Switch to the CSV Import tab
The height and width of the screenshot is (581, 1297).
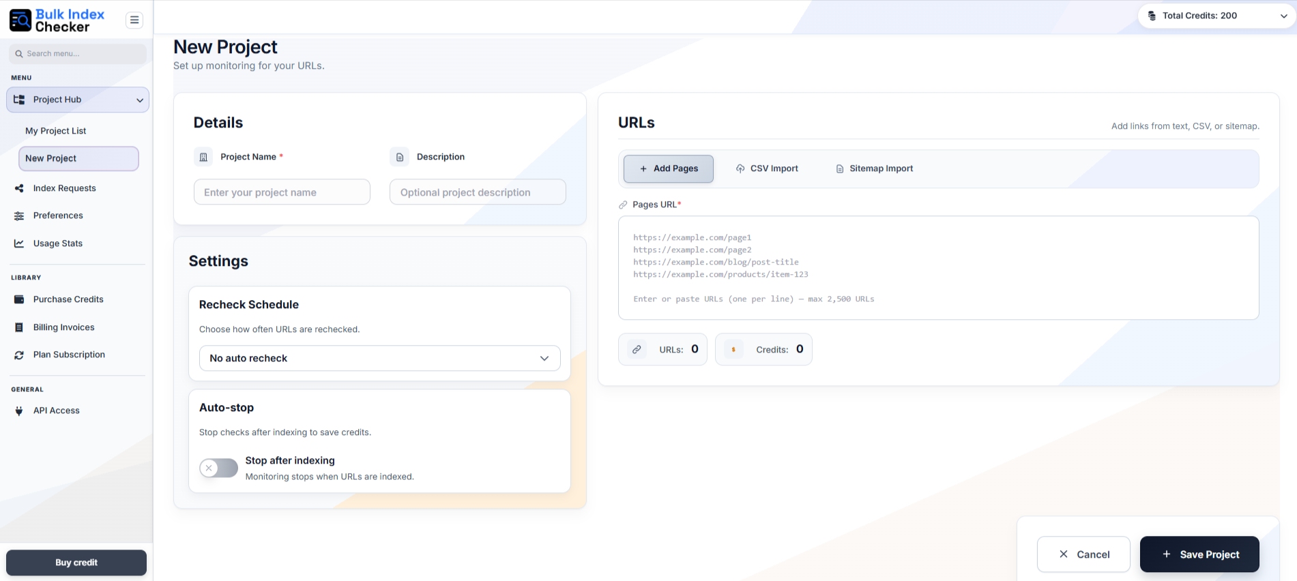767,168
